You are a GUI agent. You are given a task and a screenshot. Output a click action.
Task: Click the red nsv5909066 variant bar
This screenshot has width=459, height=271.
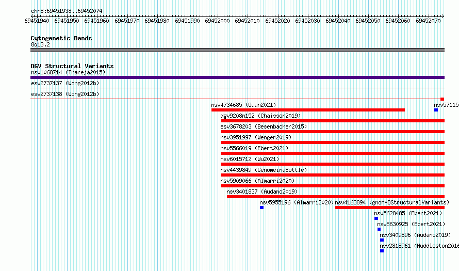[333, 186]
